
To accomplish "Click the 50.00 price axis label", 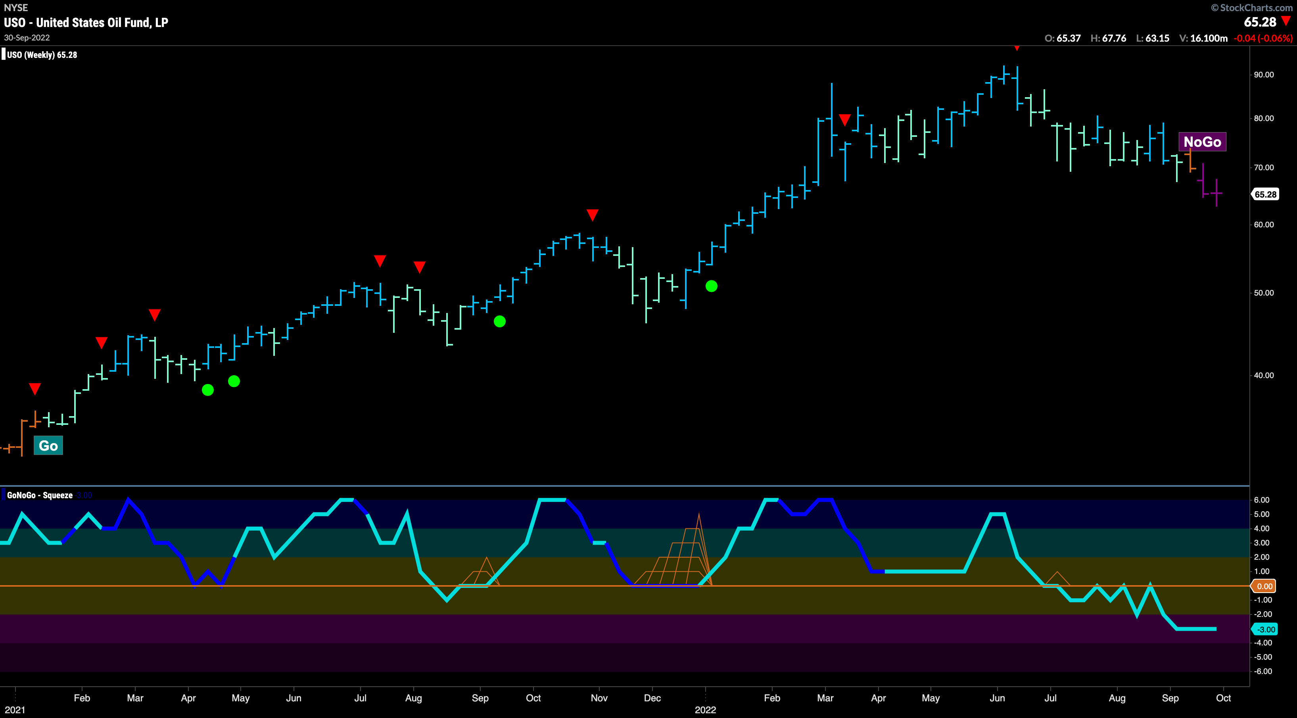I will (1264, 292).
